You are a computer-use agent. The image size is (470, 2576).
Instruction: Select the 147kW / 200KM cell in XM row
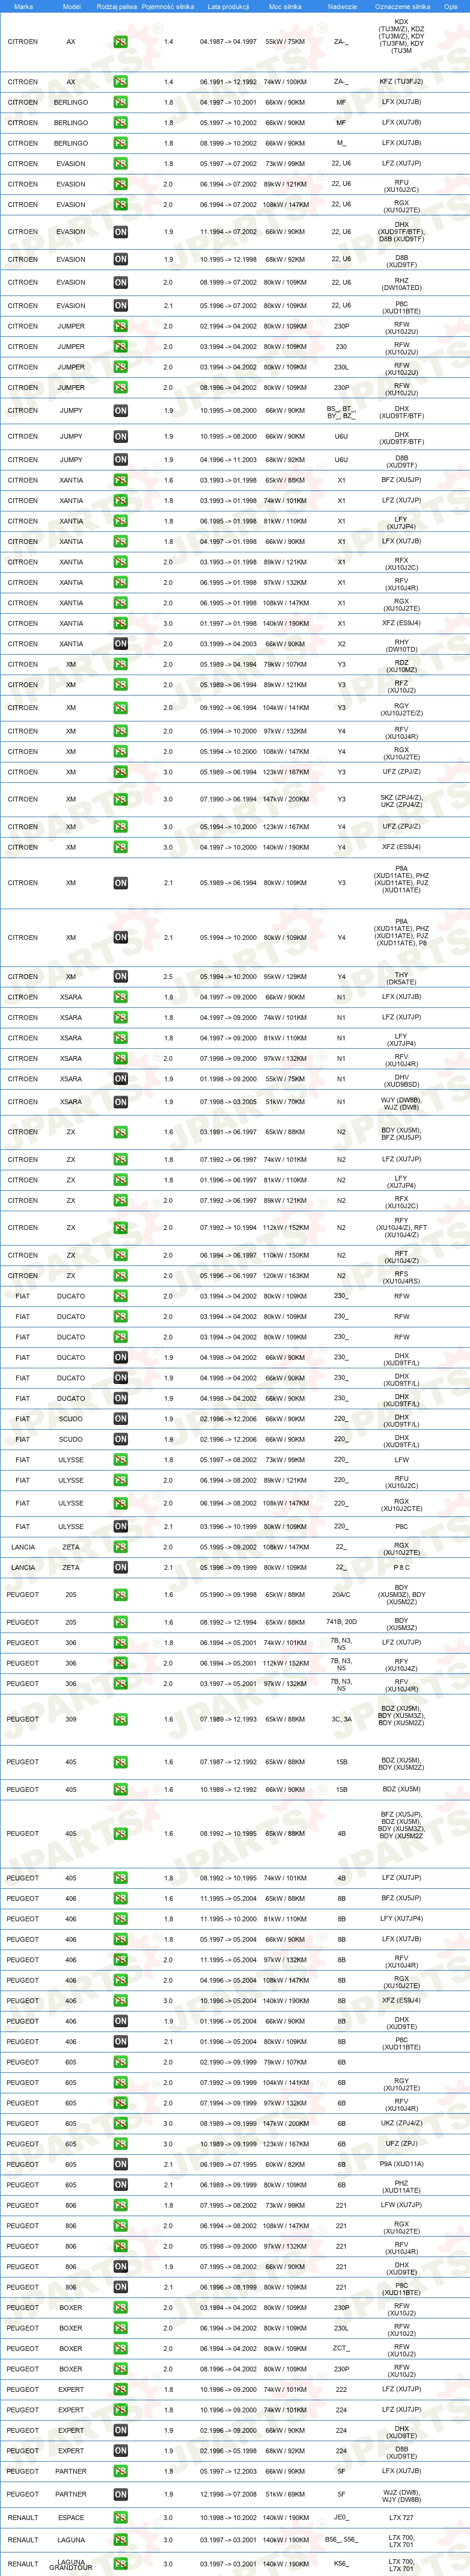[285, 799]
